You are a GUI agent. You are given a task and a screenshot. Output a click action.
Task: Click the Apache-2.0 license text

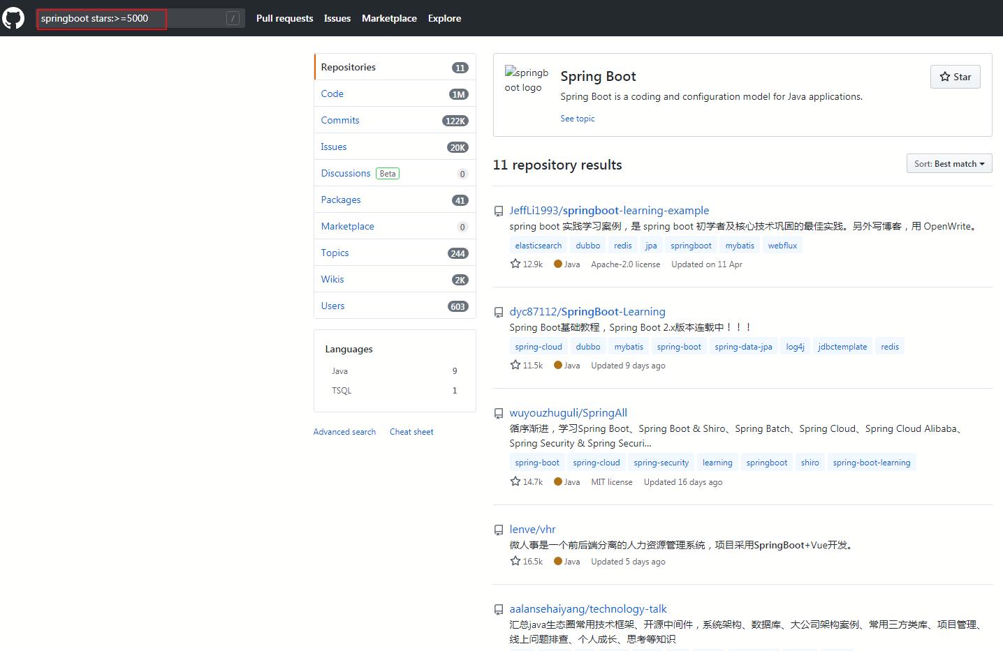coord(625,264)
